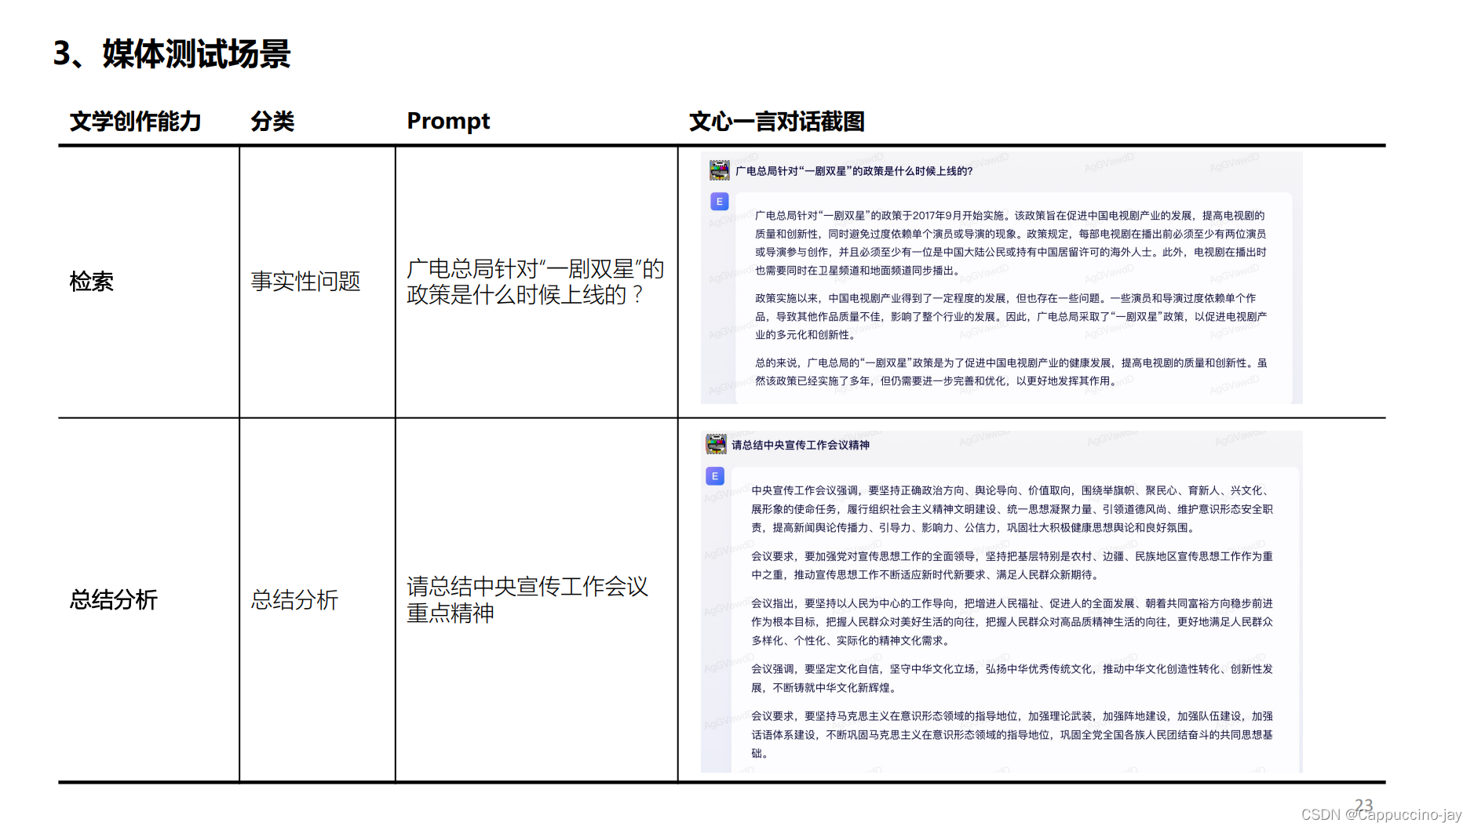
Task: Click paragraph starting 会议要求，要加强党对宣传思想工作
Action: pyautogui.click(x=1012, y=566)
